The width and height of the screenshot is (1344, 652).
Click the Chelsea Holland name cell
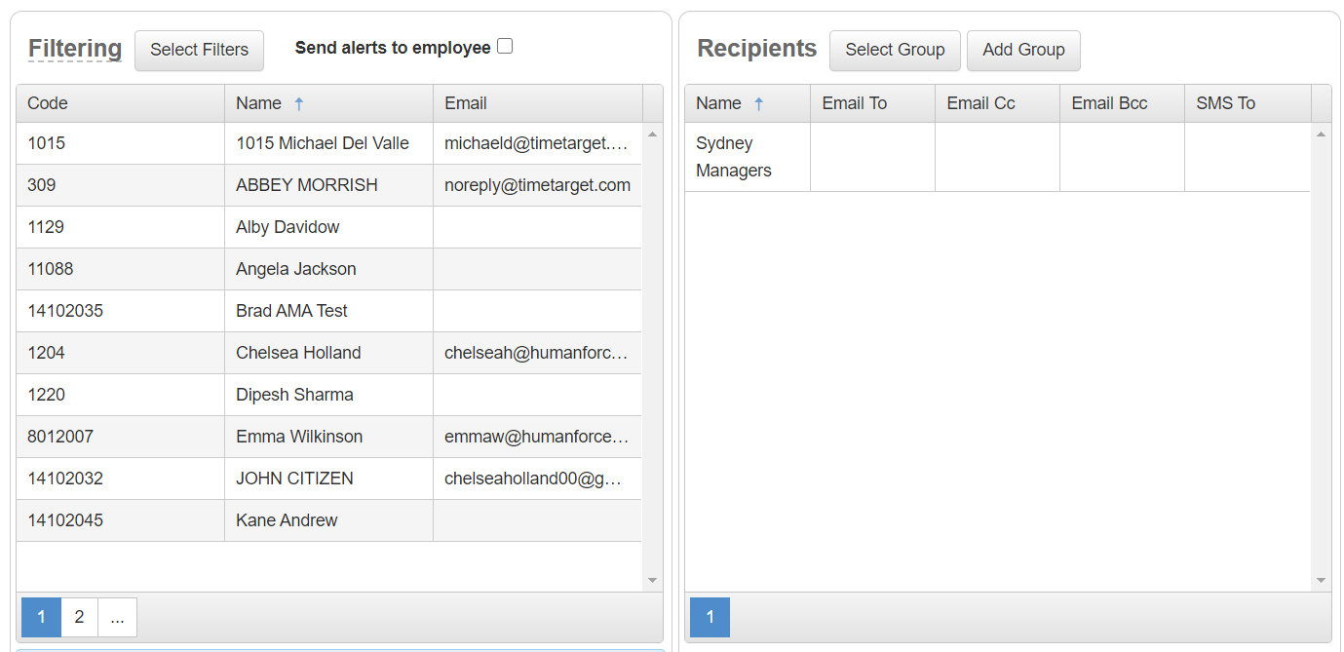click(x=328, y=353)
